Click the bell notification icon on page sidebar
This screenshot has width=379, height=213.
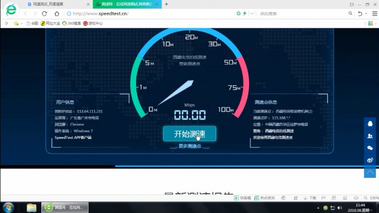tap(370, 124)
